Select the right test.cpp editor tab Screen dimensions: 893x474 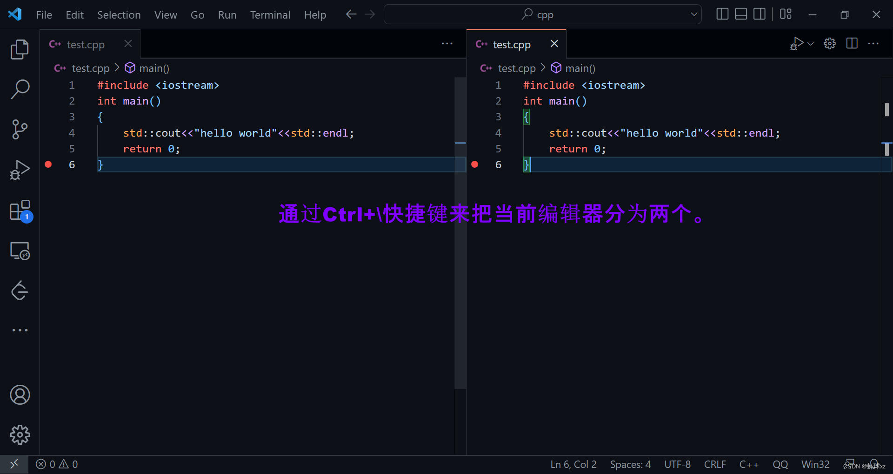tap(516, 44)
